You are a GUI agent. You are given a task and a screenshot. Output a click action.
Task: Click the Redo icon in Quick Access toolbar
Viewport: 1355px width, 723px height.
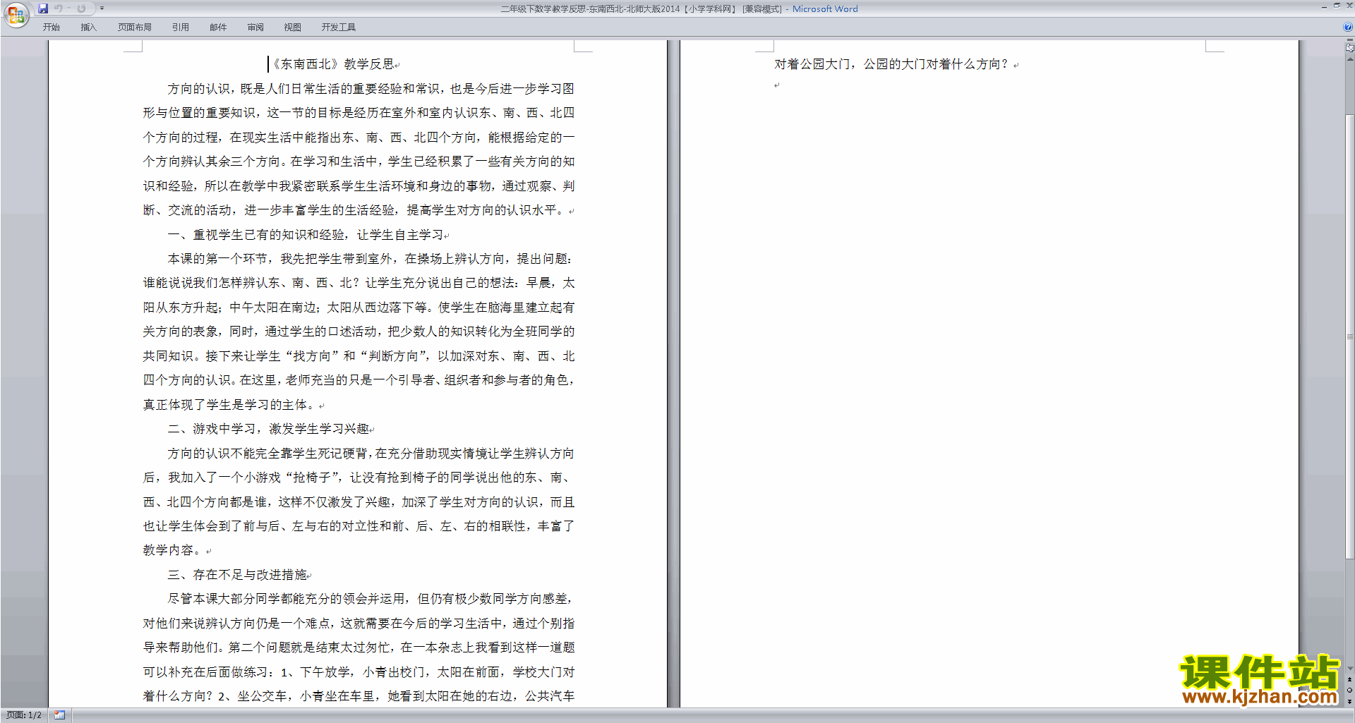(81, 8)
